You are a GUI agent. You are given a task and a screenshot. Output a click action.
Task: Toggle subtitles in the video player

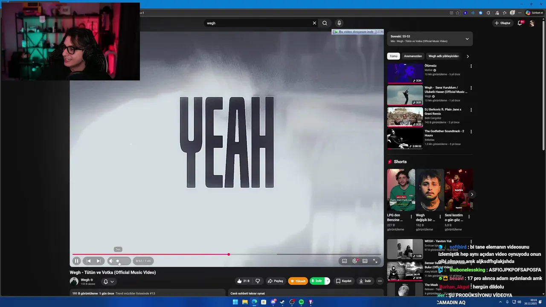pyautogui.click(x=344, y=261)
